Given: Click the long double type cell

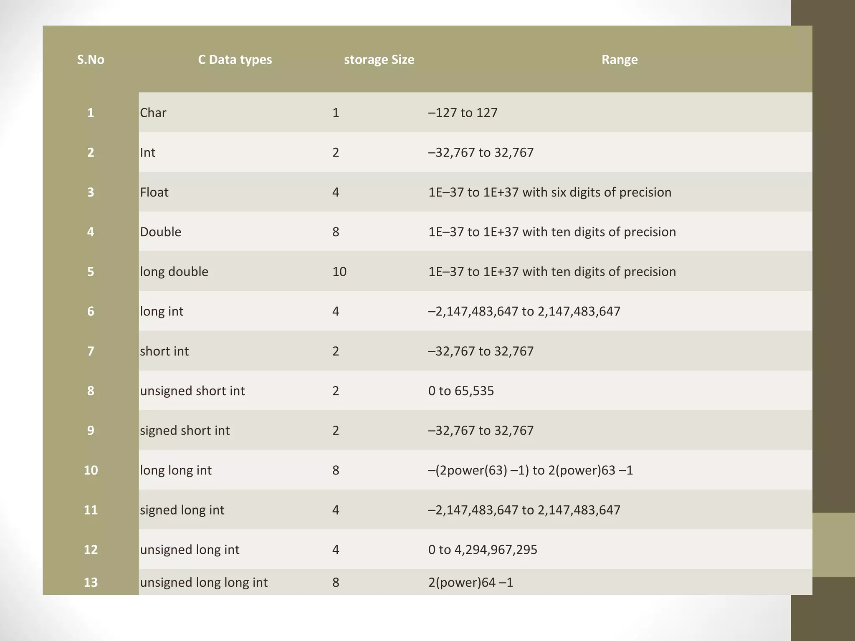Looking at the screenshot, I should coord(174,272).
